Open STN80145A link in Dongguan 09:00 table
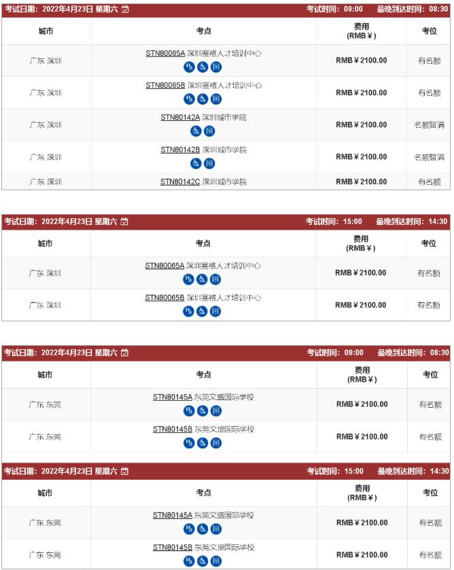 click(173, 397)
